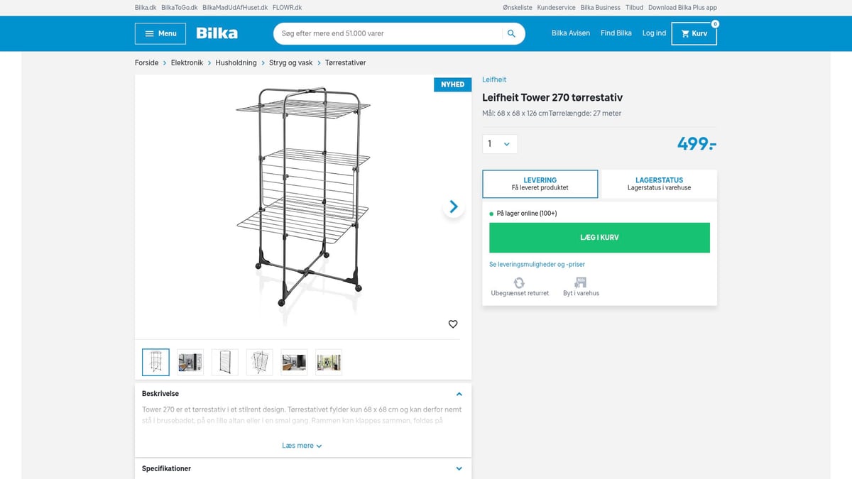Switch to the Lagerstatus tab

pyautogui.click(x=659, y=184)
